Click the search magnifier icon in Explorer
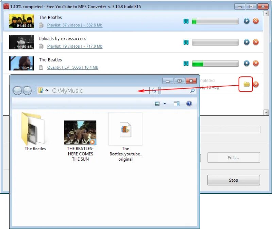272x229 pixels. (192, 91)
